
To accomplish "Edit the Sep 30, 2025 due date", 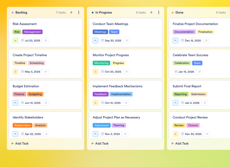I will click(x=111, y=40).
